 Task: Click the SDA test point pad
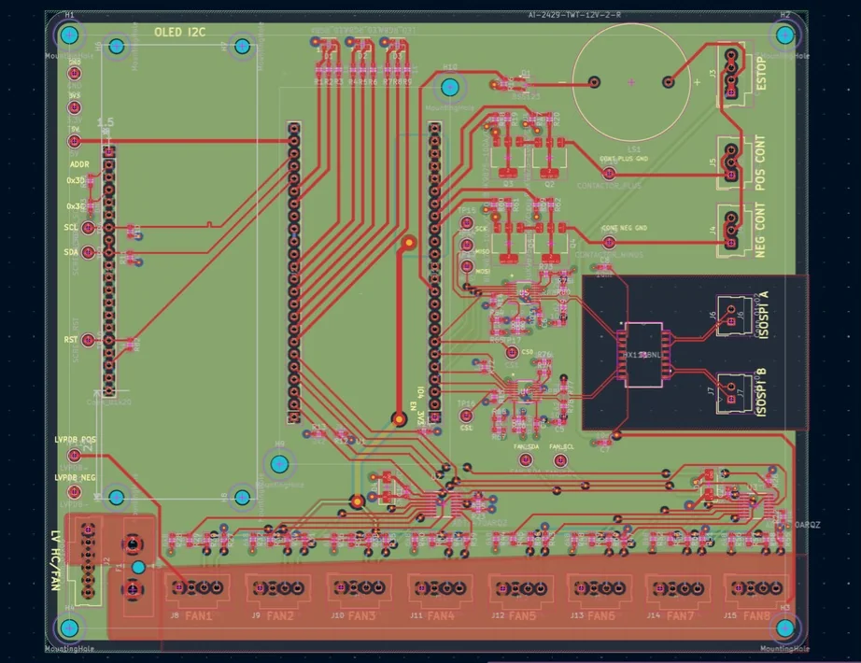coord(88,252)
